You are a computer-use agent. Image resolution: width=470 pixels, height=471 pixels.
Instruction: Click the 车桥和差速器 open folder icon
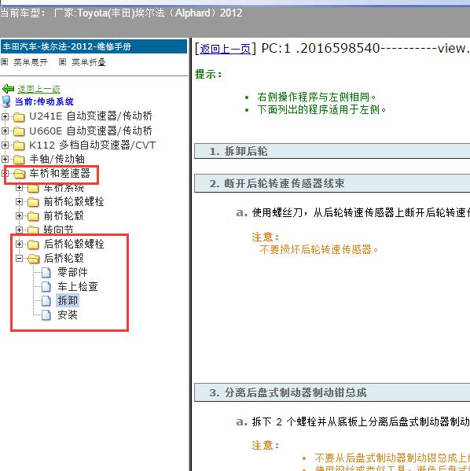tap(20, 174)
